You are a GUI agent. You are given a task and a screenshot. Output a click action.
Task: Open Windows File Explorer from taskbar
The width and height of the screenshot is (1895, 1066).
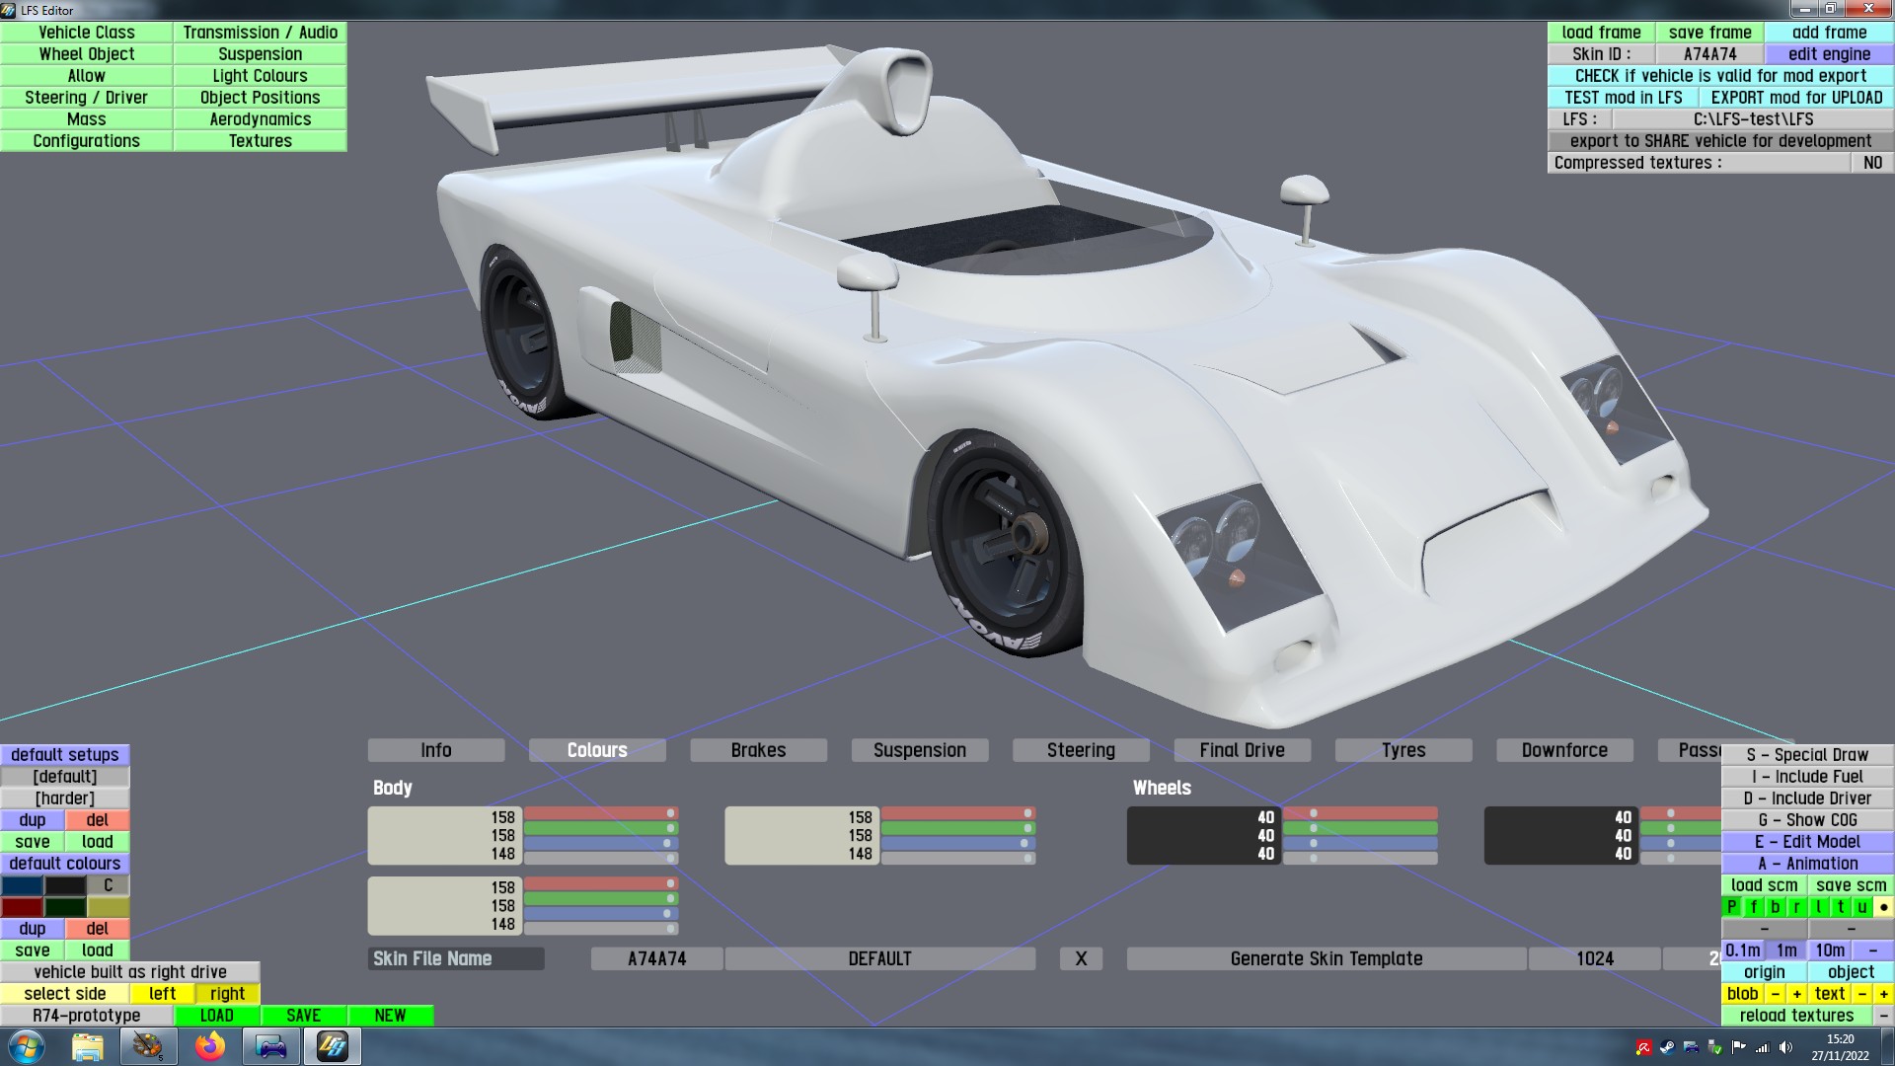click(87, 1046)
